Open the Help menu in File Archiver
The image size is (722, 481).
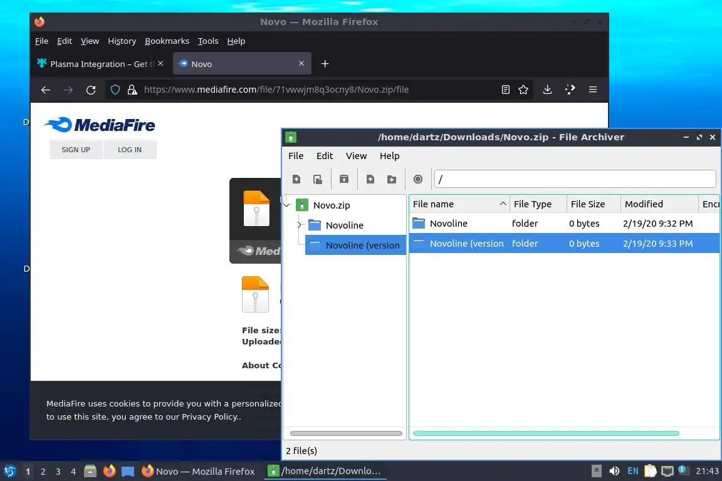tap(390, 156)
